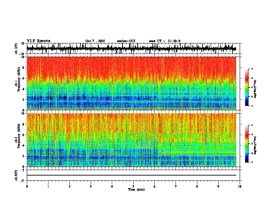The width and height of the screenshot is (270, 209).
Task: Select the "Oct. 7, 2025" date label
Action: 95,41
